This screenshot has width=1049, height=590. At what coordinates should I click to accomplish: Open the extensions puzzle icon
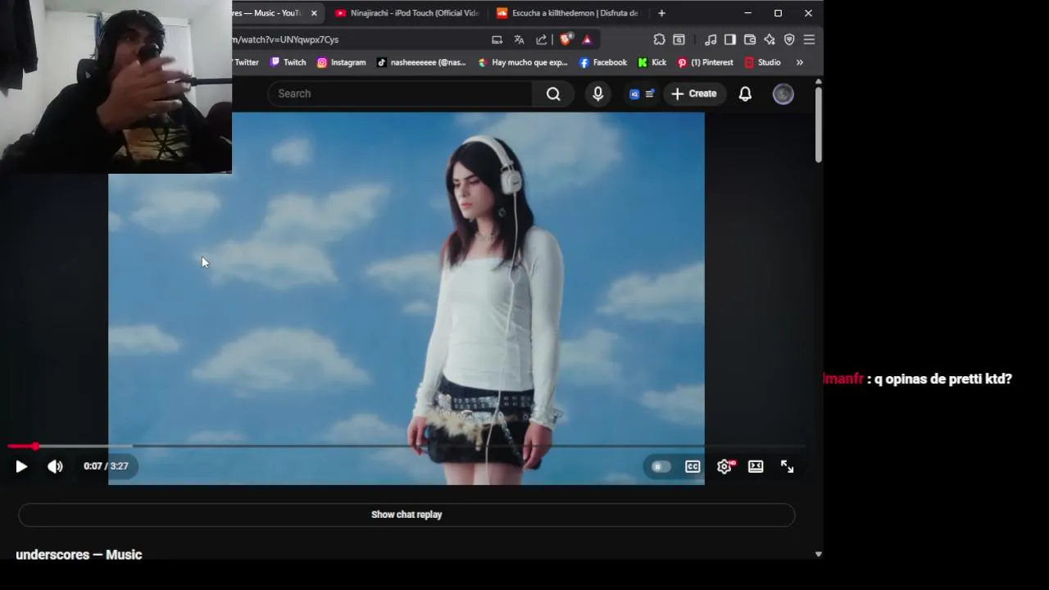tap(659, 39)
